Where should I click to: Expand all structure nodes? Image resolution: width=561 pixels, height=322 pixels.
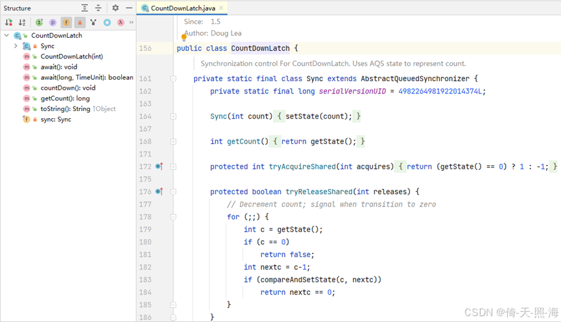84,8
